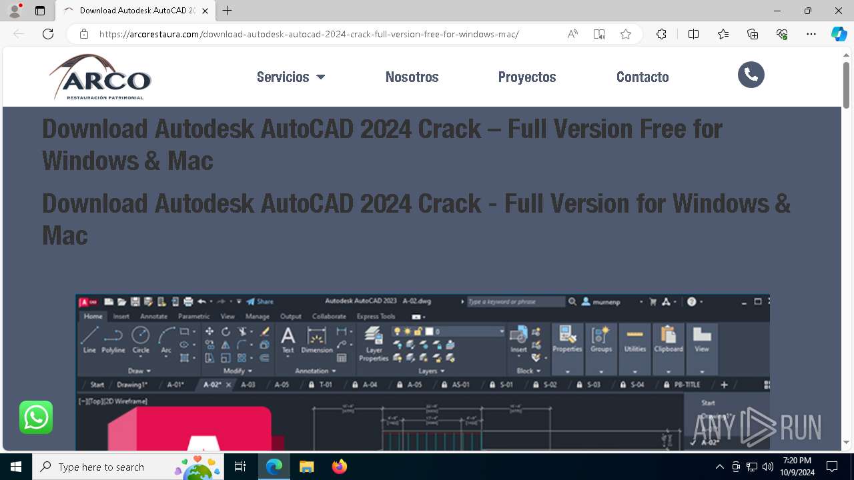
Task: Restore down the Edge window
Action: pos(808,11)
